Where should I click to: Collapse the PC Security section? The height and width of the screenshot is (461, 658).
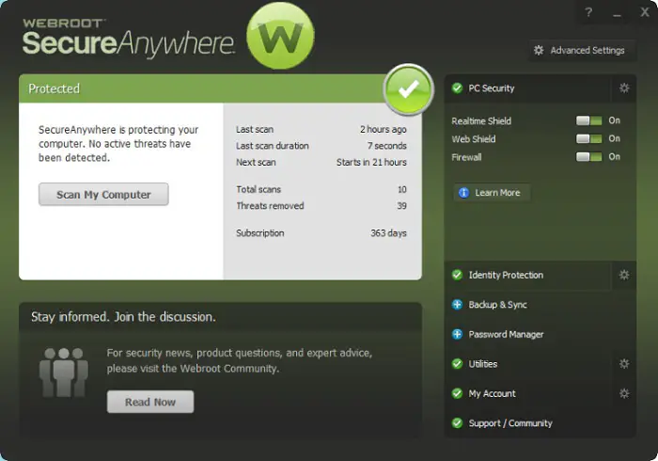coord(528,88)
